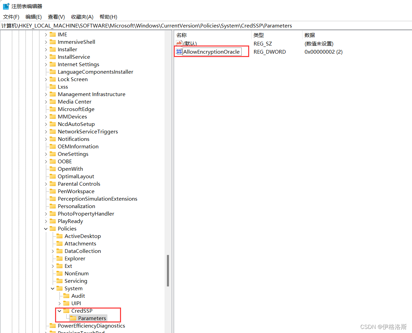Click the registry path address bar
The width and height of the screenshot is (412, 333).
pos(206,25)
